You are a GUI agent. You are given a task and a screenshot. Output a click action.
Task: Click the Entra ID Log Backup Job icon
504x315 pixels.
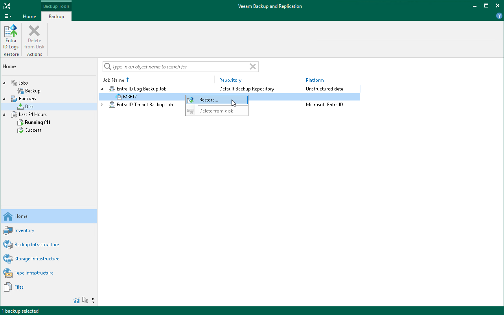click(112, 89)
